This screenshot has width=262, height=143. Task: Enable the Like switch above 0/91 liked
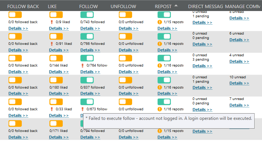(56, 36)
